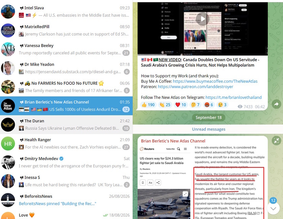Image resolution: width=283 pixels, height=219 pixels.
Task: Open the Health Ranger HR avatar
Action: tap(8, 143)
